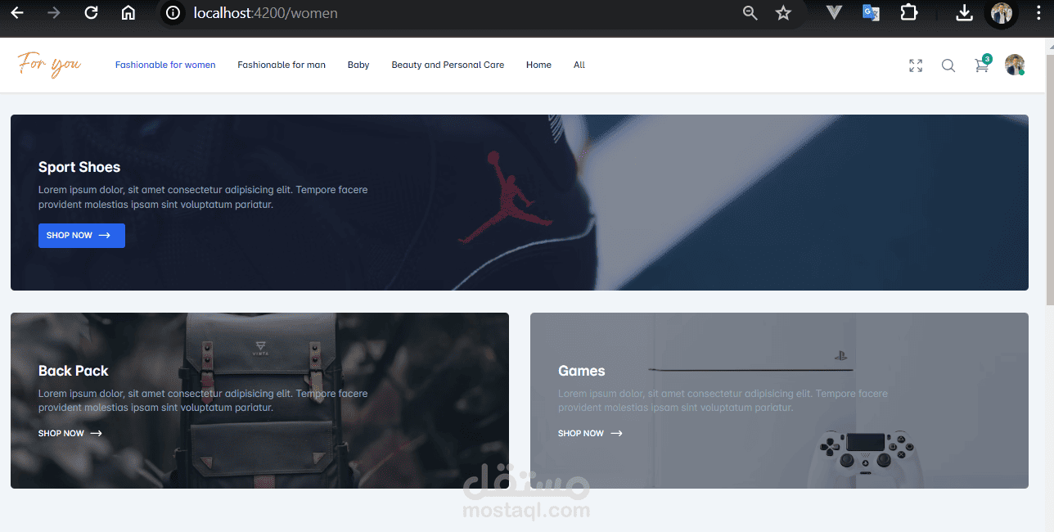Open Beauty and Personal Care category
This screenshot has height=532, width=1054.
(x=448, y=65)
